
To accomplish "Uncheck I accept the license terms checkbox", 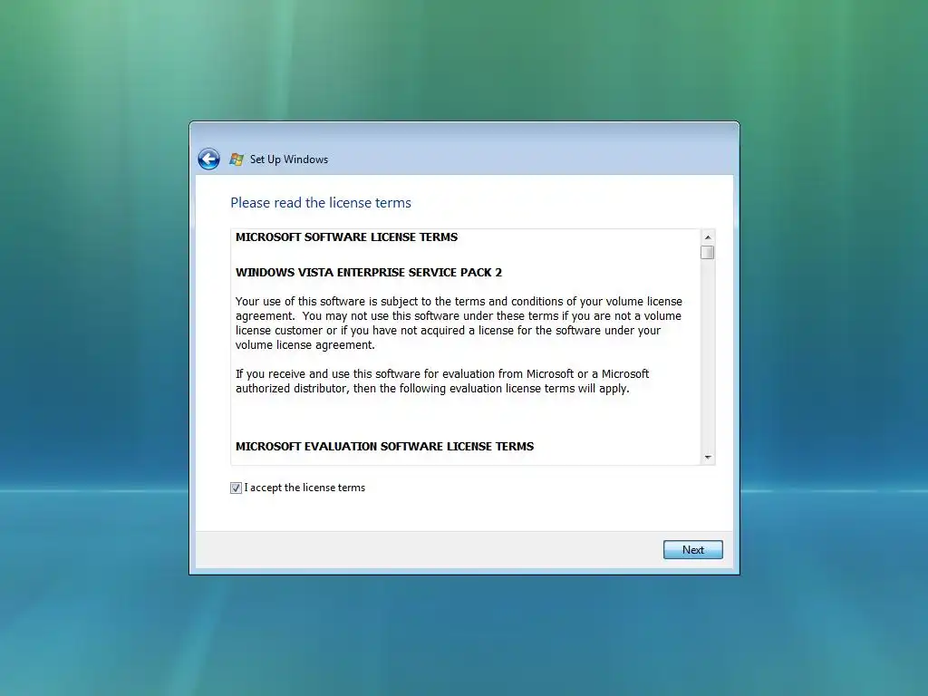I will click(x=237, y=488).
